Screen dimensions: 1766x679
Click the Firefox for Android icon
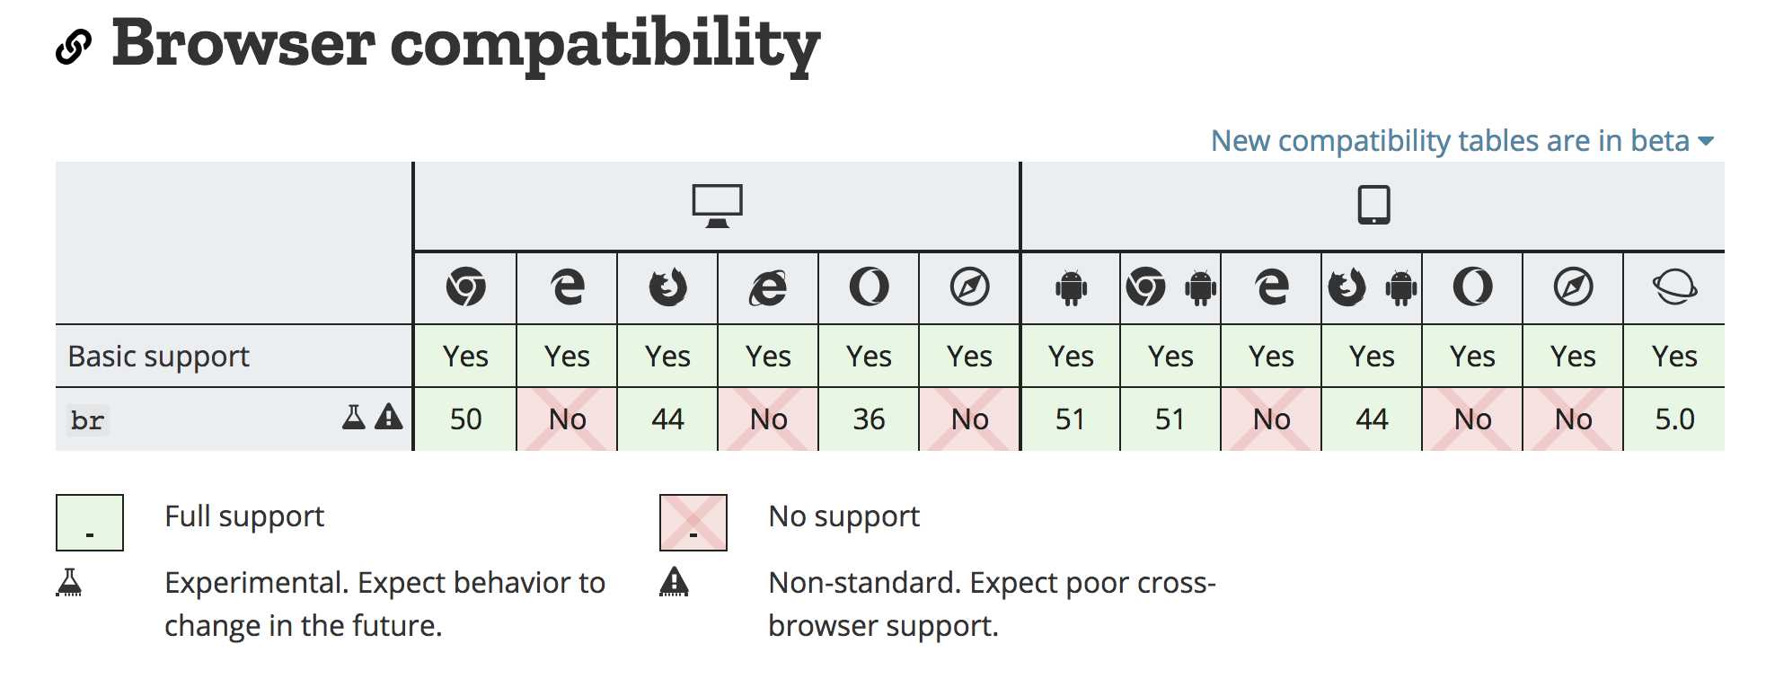1373,287
